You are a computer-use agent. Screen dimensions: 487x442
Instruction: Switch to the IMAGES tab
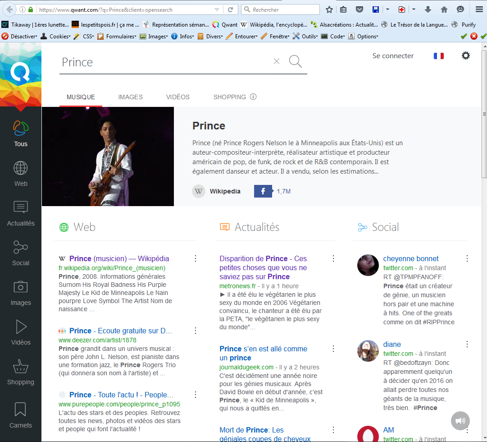click(x=131, y=97)
